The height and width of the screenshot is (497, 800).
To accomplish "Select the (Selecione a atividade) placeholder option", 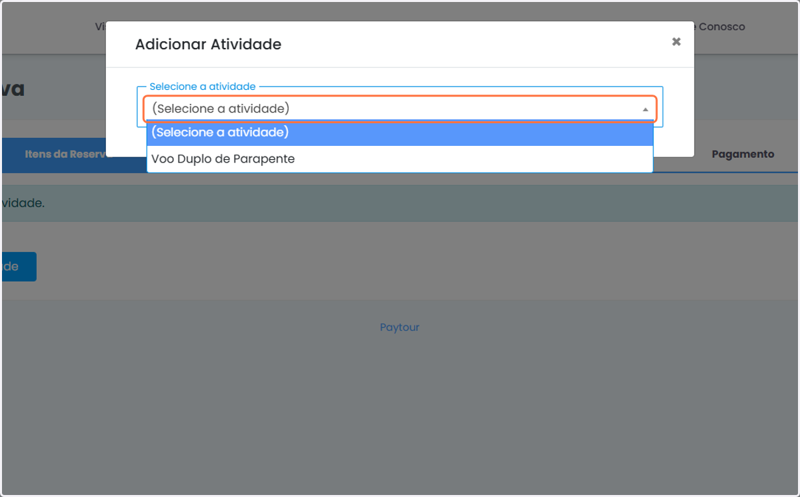I will 400,133.
